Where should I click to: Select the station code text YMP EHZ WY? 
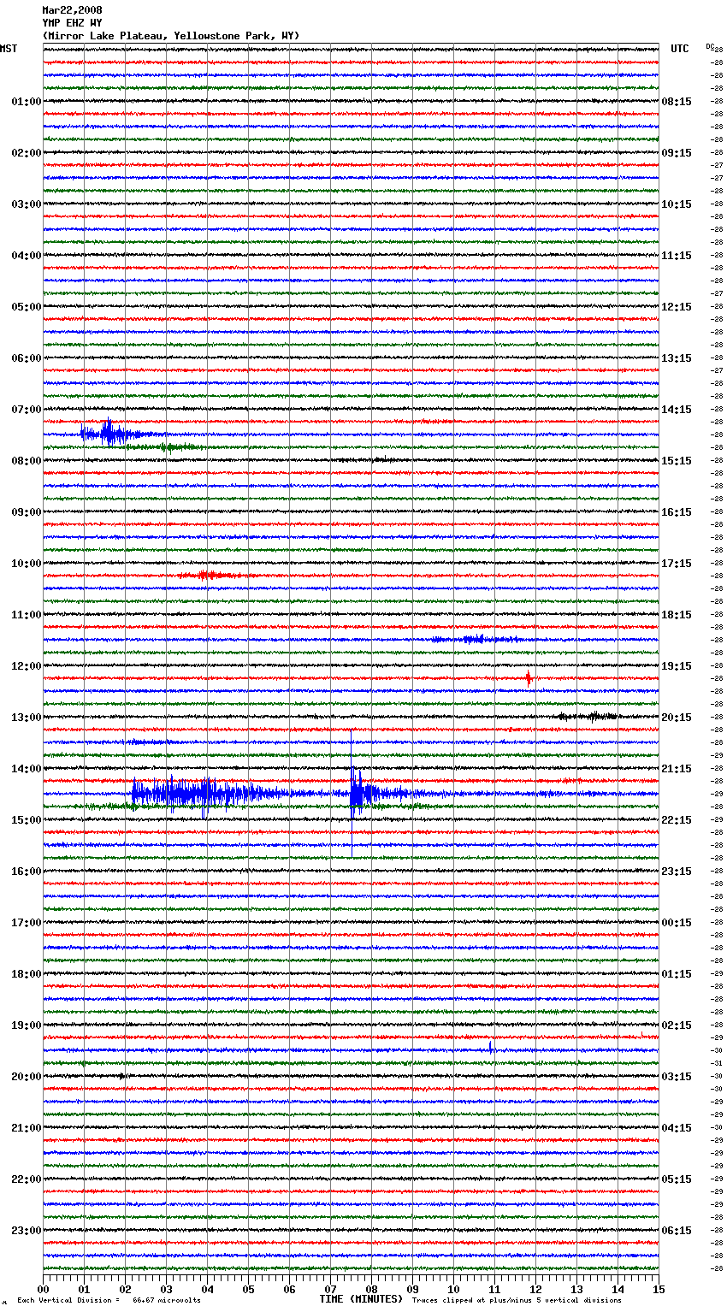tap(72, 23)
